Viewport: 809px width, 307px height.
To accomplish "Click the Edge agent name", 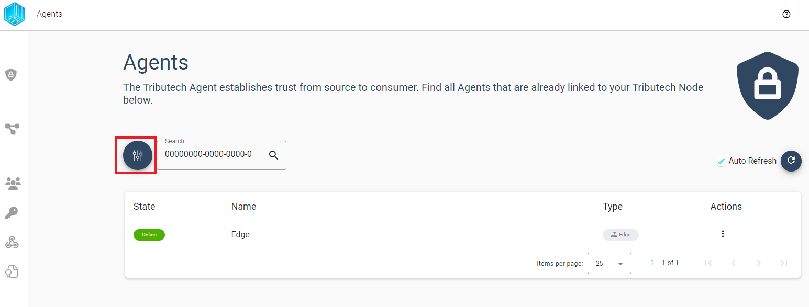I will pyautogui.click(x=240, y=235).
